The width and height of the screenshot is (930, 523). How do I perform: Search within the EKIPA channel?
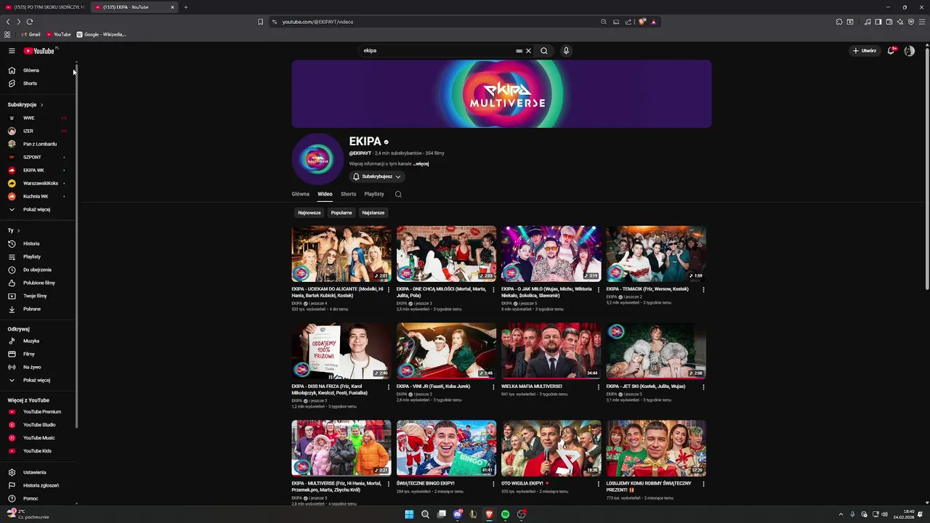click(398, 194)
